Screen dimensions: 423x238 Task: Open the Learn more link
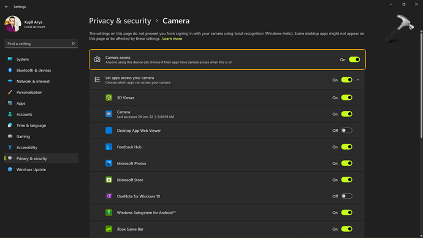click(172, 39)
